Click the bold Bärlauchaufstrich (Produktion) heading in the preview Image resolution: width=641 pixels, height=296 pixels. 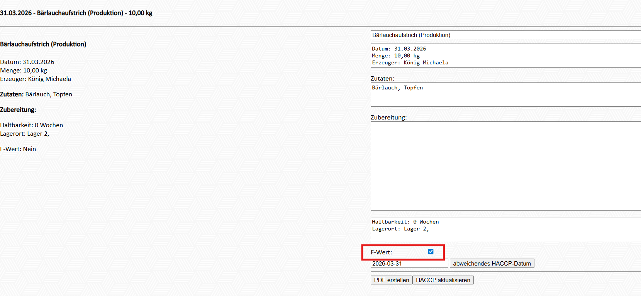pos(43,44)
